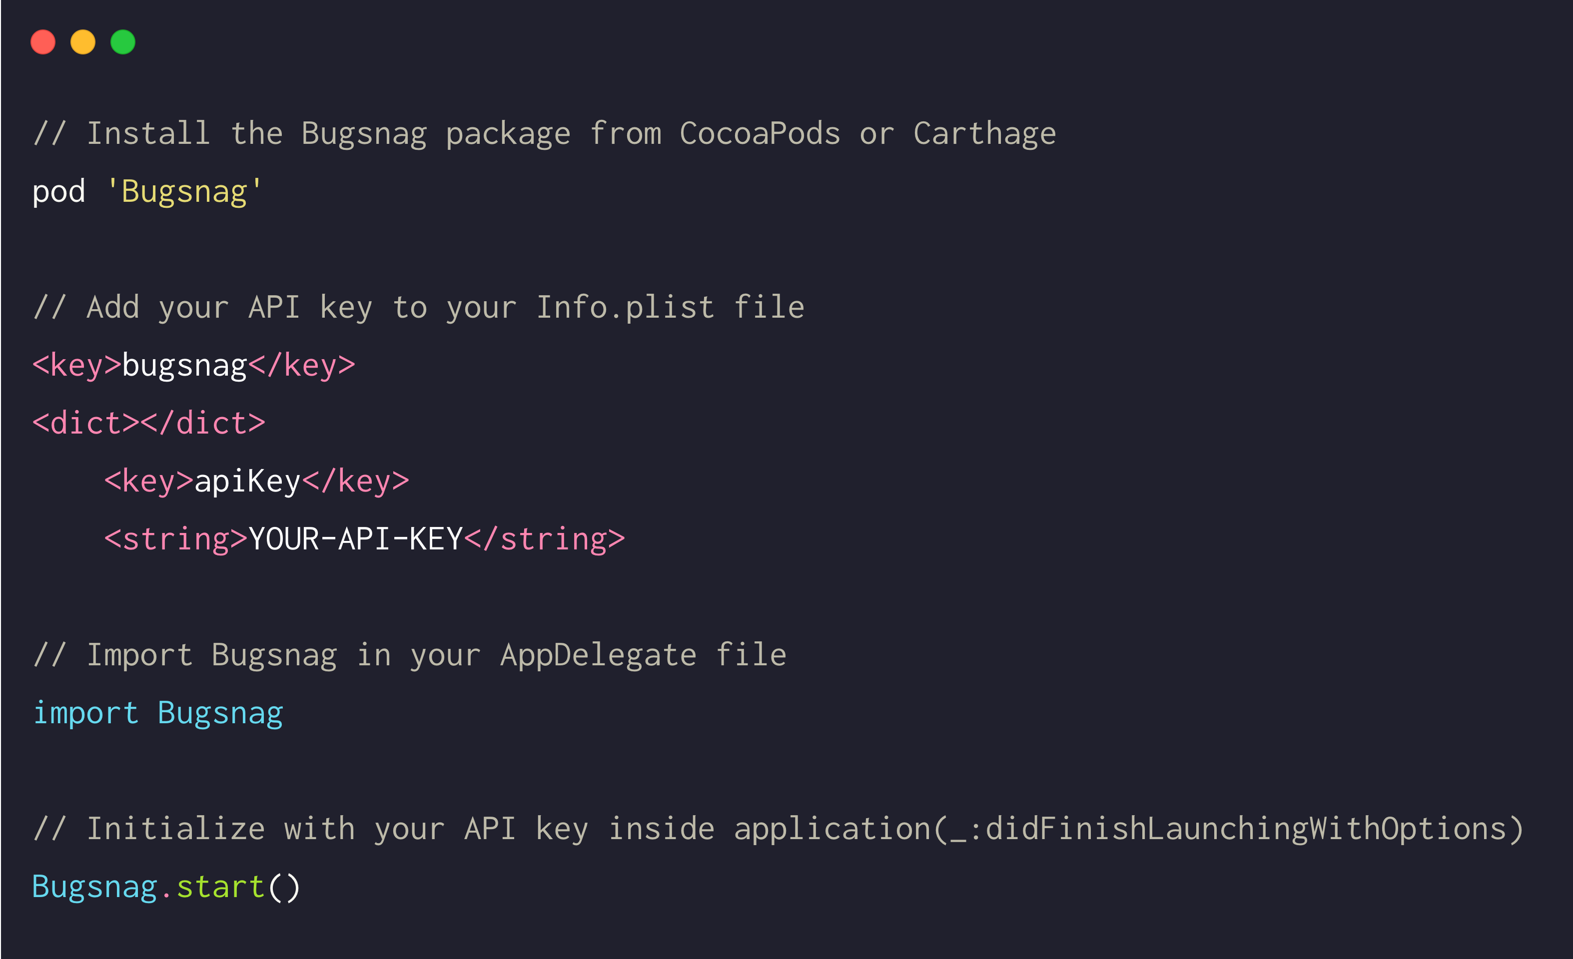Click the closing string tag
Viewport: 1573px width, 959px height.
click(545, 540)
